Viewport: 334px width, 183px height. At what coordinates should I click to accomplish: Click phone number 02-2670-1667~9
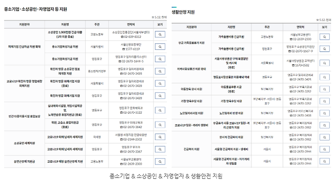tap(300, 51)
